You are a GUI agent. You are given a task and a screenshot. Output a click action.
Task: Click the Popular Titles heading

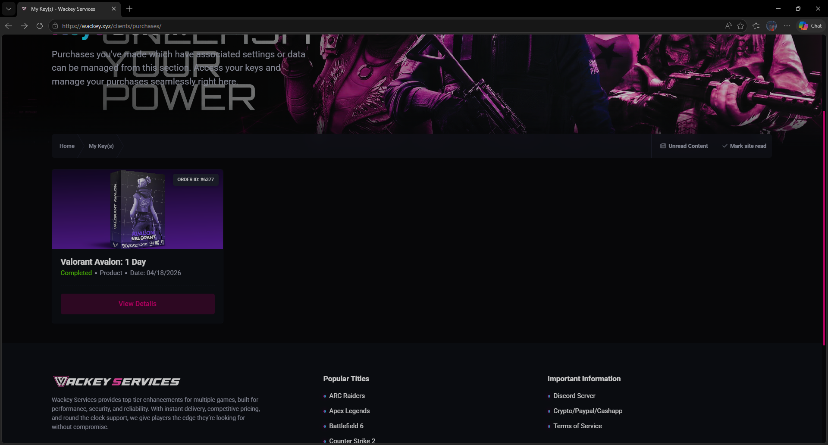tap(346, 379)
